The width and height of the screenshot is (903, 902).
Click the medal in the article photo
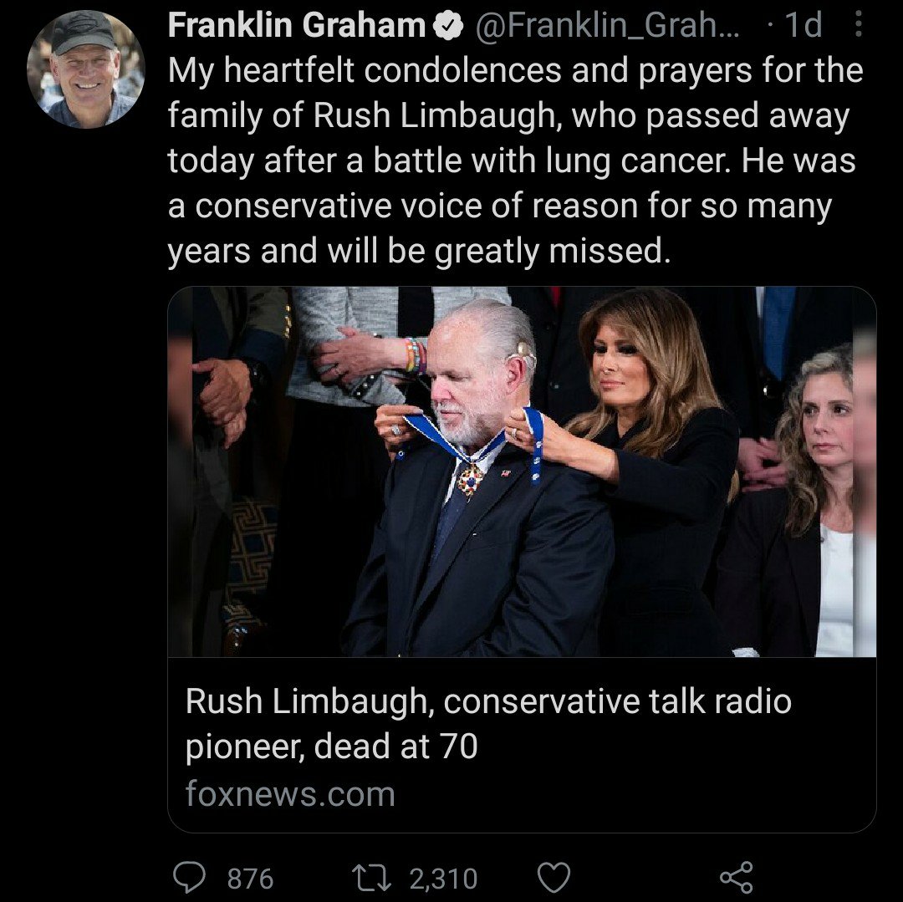click(471, 479)
